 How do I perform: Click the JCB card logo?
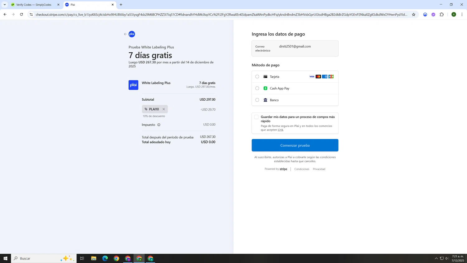[331, 77]
